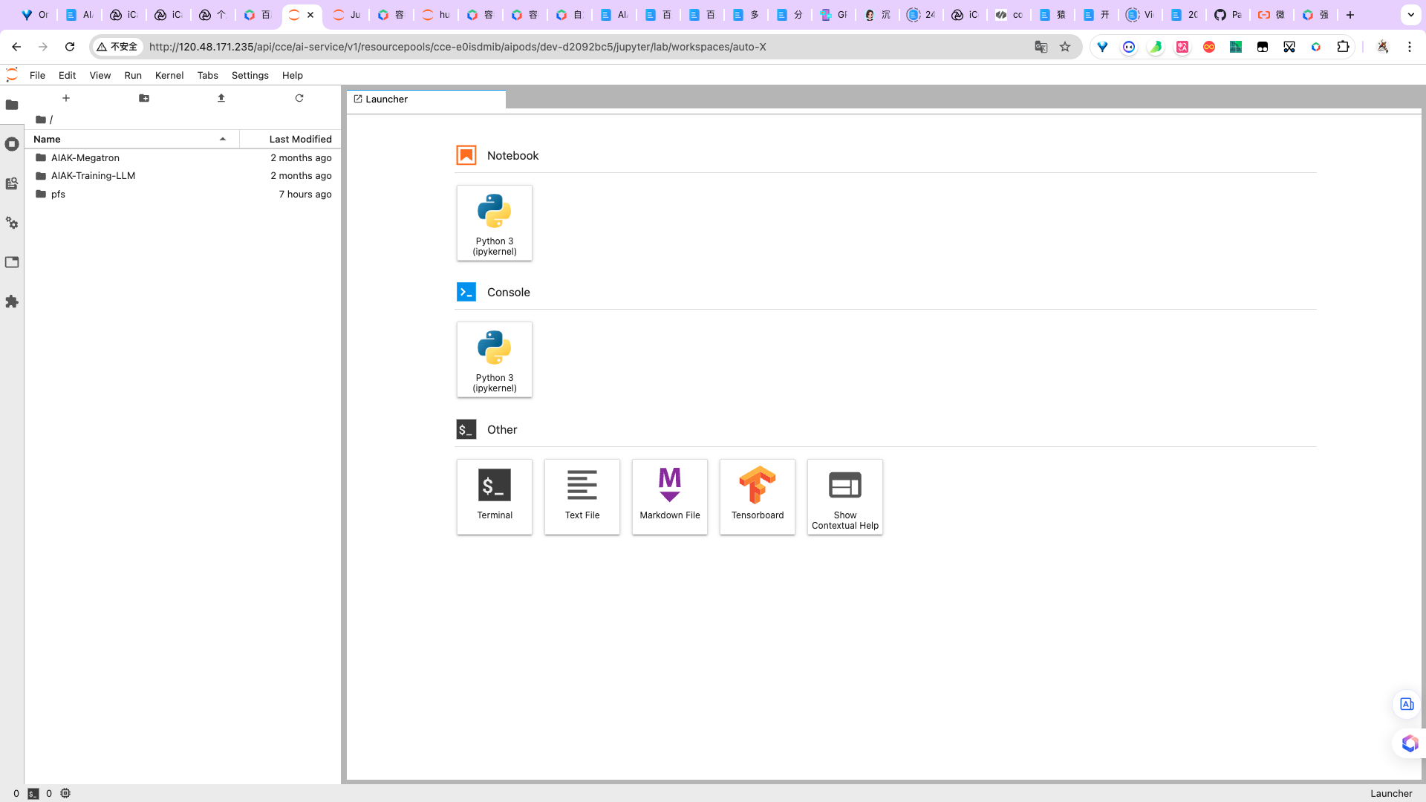Click the New Launcher plus button
This screenshot has width=1426, height=802.
click(66, 98)
